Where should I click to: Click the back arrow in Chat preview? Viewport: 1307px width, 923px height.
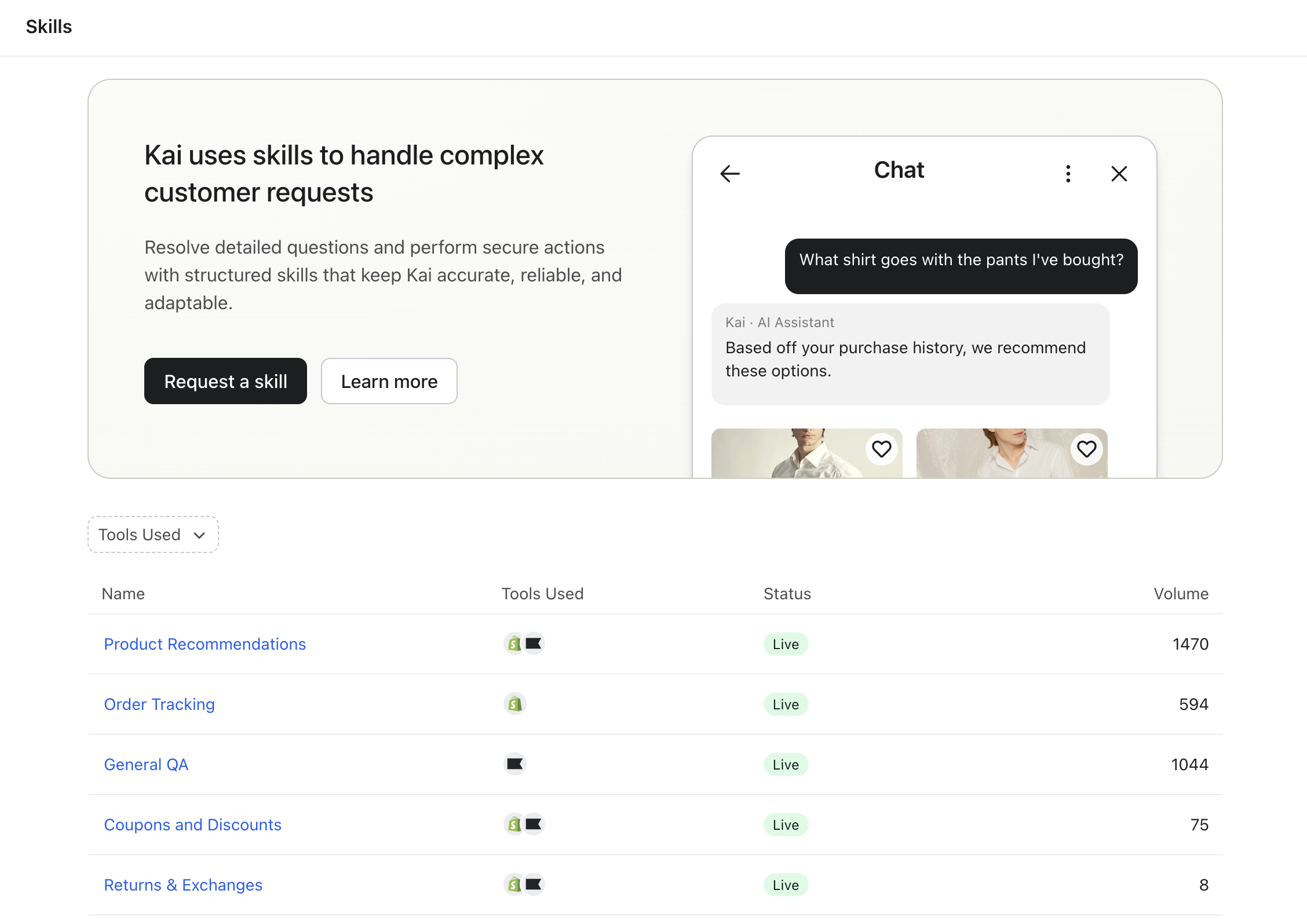click(730, 174)
